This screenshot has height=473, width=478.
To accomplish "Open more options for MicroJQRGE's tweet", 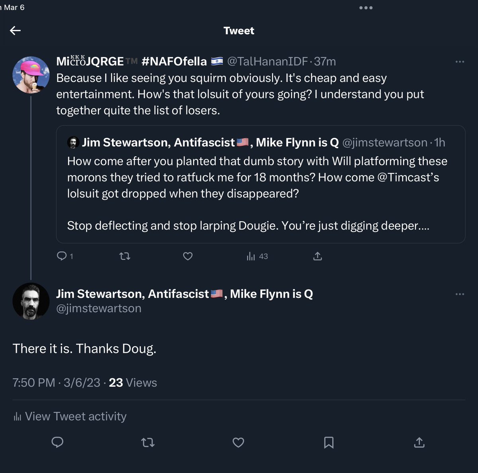I will 460,62.
